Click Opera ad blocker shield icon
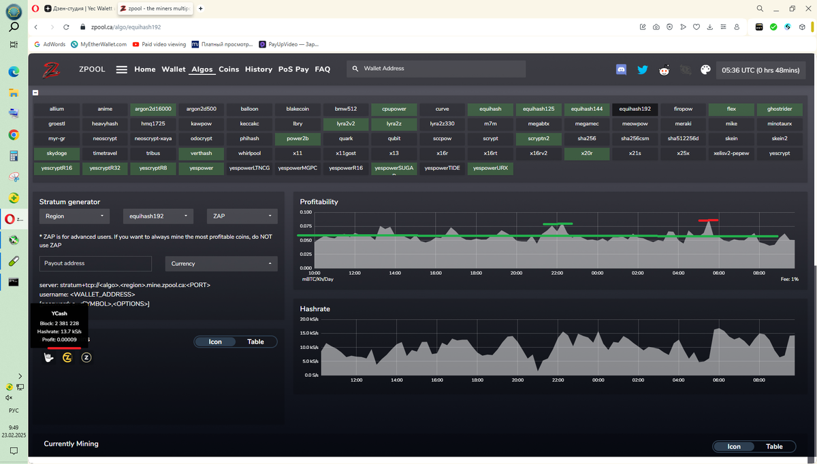817x464 pixels. point(669,27)
